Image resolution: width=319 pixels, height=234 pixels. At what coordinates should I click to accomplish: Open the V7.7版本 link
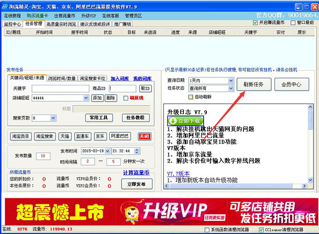tap(178, 174)
